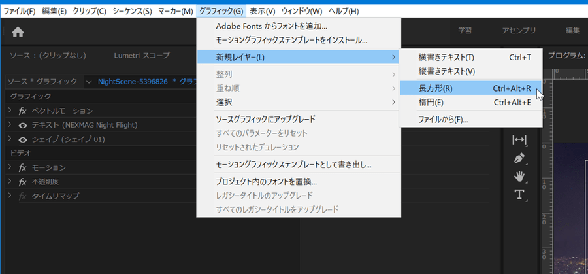Open ヘルプ(H) menu
This screenshot has width=588, height=274.
[x=344, y=11]
